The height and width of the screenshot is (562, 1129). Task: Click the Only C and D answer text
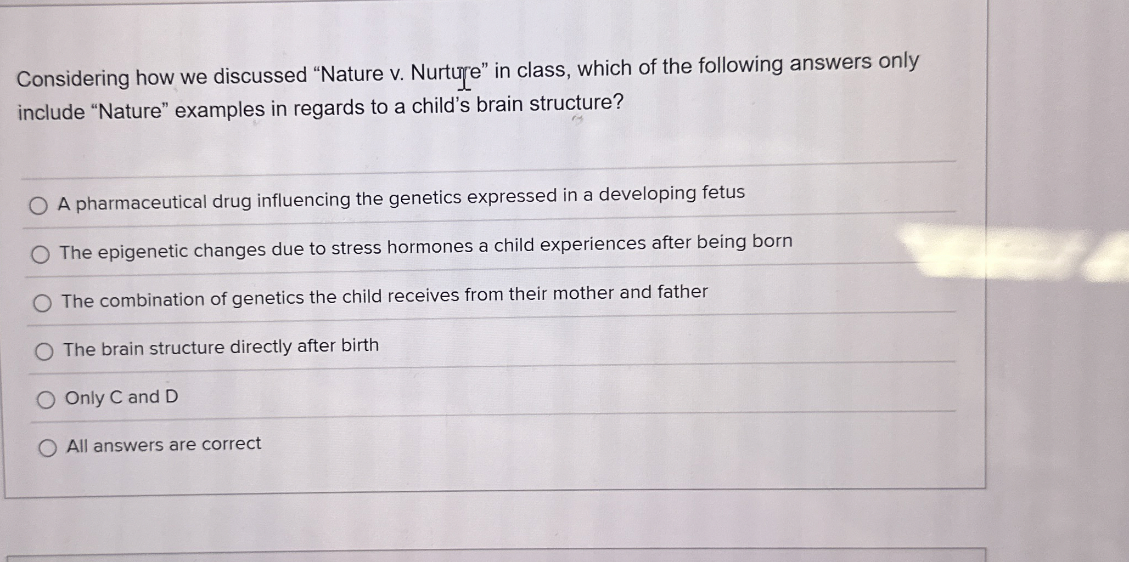pos(122,397)
